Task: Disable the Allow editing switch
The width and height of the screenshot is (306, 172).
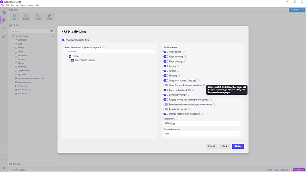Action: (165, 52)
